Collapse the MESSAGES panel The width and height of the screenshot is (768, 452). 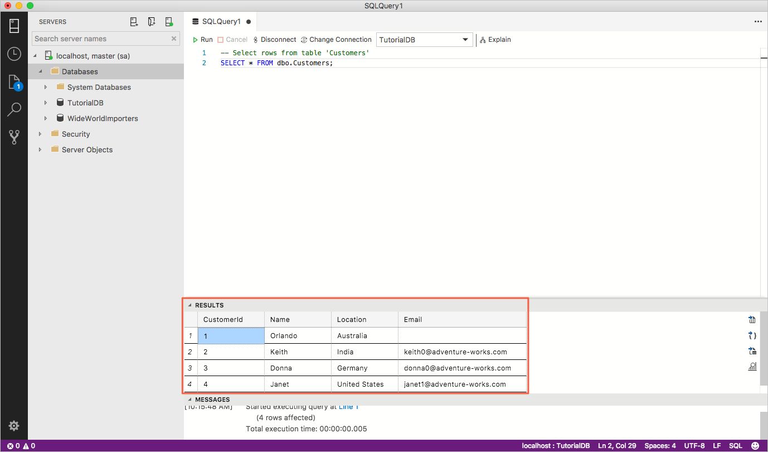(189, 400)
